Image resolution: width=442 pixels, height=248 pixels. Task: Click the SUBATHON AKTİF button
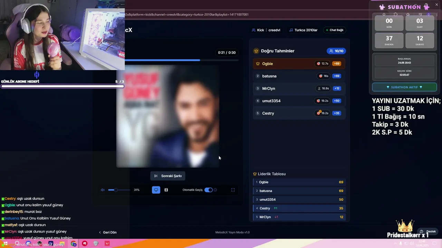(x=404, y=87)
